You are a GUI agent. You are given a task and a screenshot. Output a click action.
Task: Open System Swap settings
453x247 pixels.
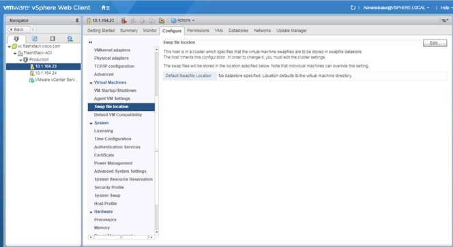pyautogui.click(x=107, y=195)
